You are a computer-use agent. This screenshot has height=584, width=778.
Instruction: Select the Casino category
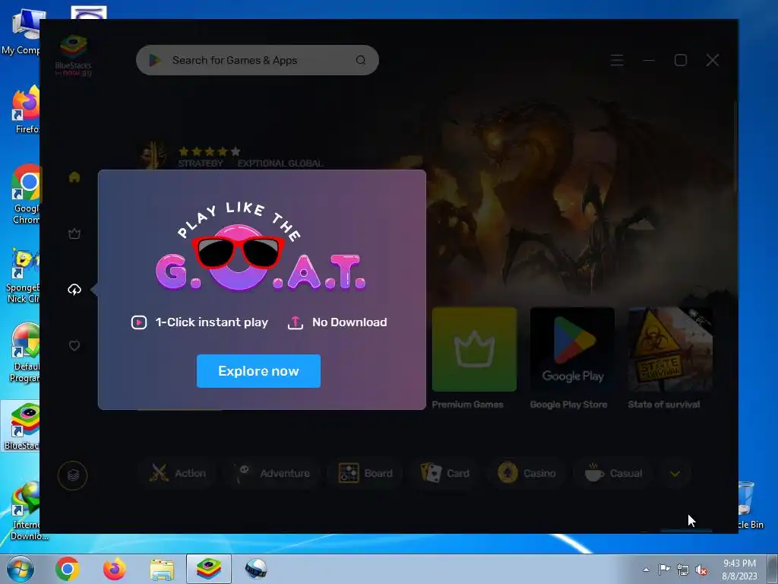click(x=527, y=473)
